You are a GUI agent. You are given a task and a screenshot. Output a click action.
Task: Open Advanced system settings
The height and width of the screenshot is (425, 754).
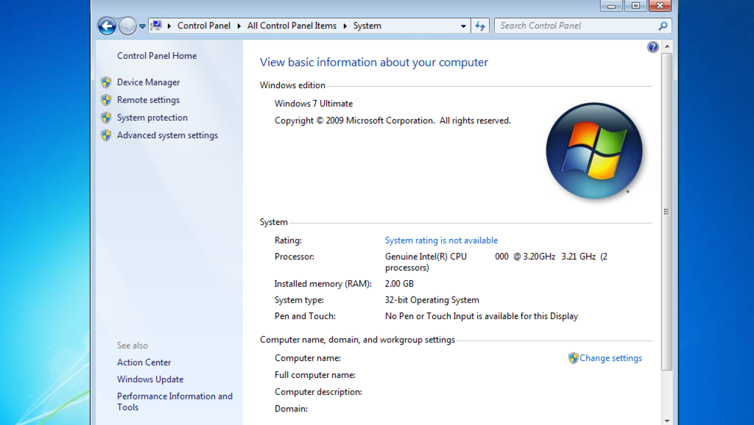pos(167,135)
